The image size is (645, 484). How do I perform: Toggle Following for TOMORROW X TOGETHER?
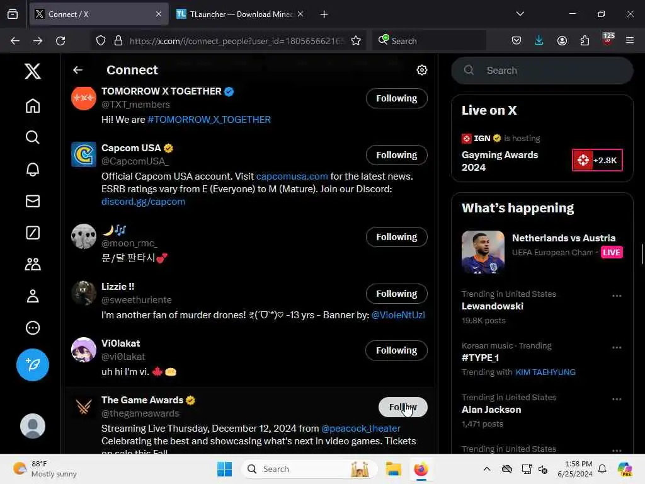click(396, 98)
